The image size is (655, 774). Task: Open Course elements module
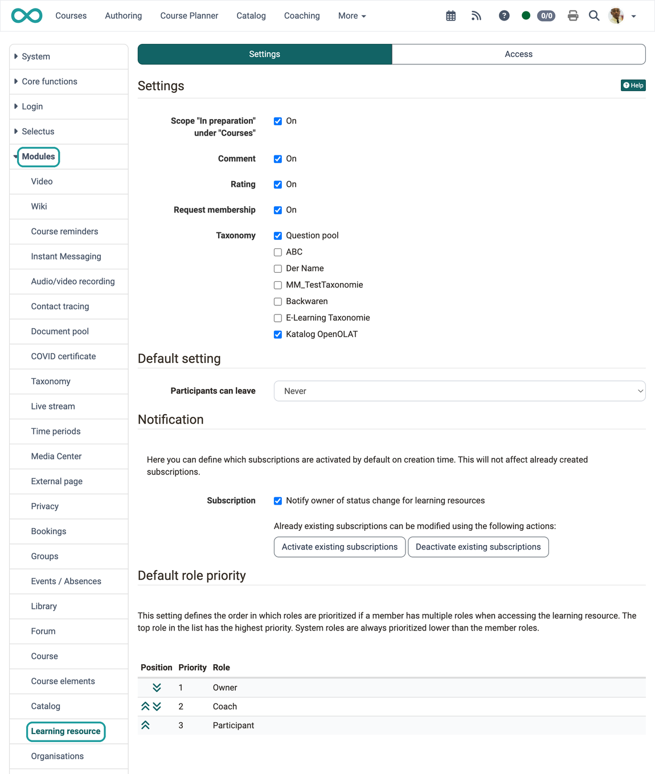pos(69,681)
